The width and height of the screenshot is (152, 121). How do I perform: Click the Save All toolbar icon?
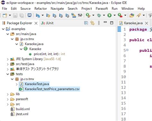pyautogui.click(x=22, y=15)
